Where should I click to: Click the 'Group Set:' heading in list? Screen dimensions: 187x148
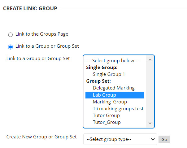(x=98, y=81)
